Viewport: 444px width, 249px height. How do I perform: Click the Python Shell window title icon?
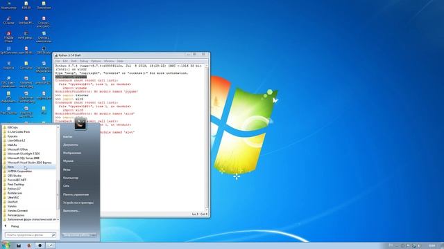click(55, 55)
